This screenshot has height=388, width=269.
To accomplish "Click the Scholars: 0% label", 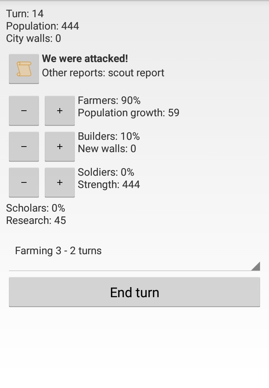I will (x=35, y=208).
